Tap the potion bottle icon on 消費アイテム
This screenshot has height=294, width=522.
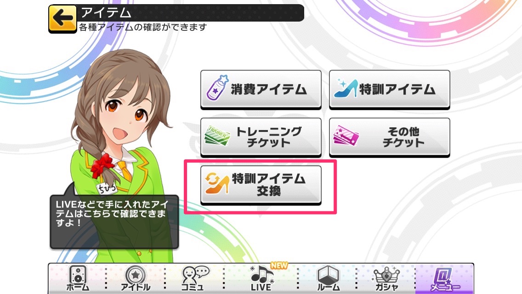[217, 88]
